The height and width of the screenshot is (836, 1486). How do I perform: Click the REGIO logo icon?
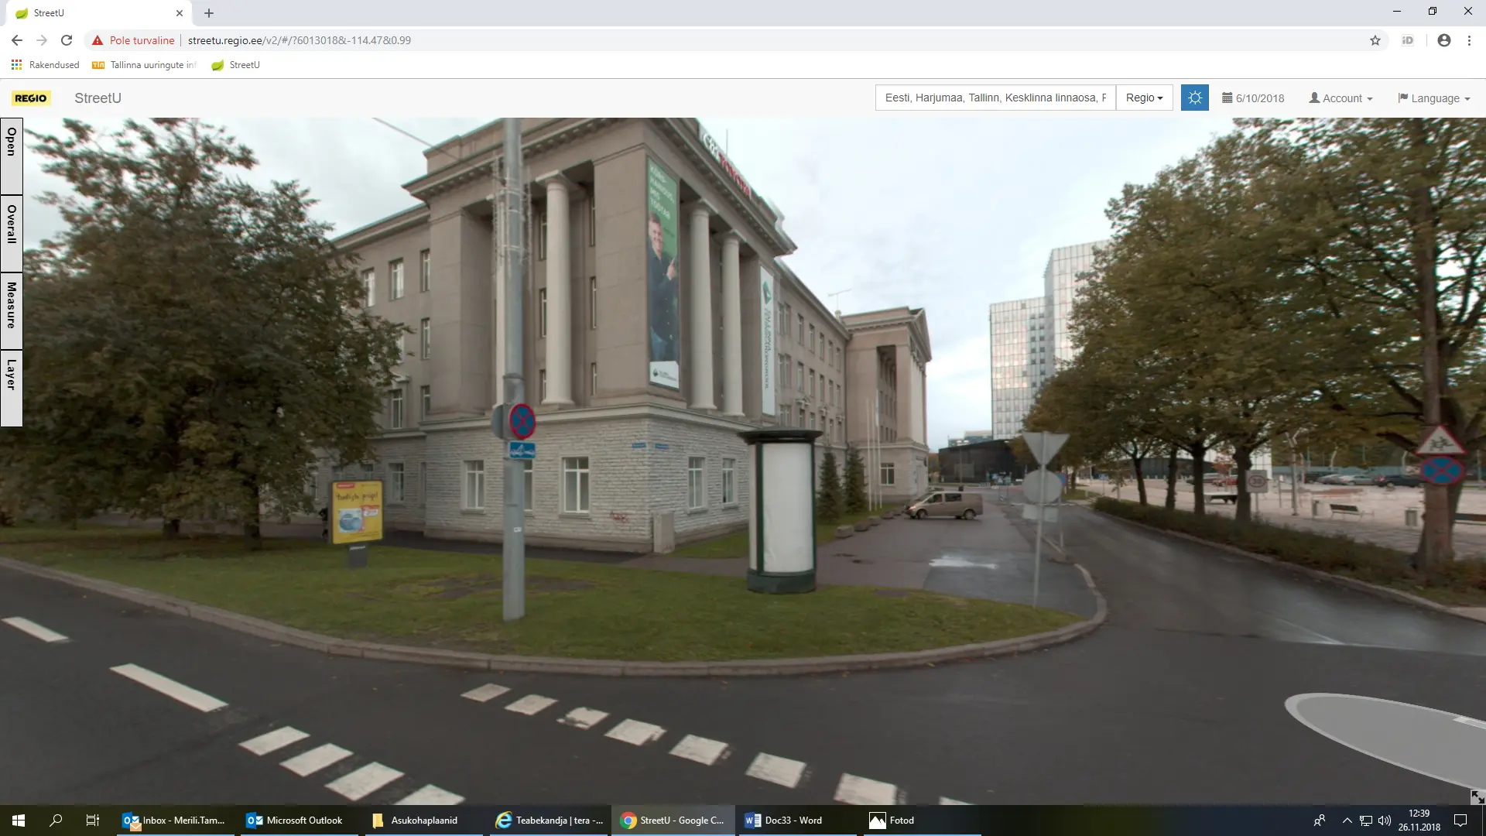click(x=31, y=98)
